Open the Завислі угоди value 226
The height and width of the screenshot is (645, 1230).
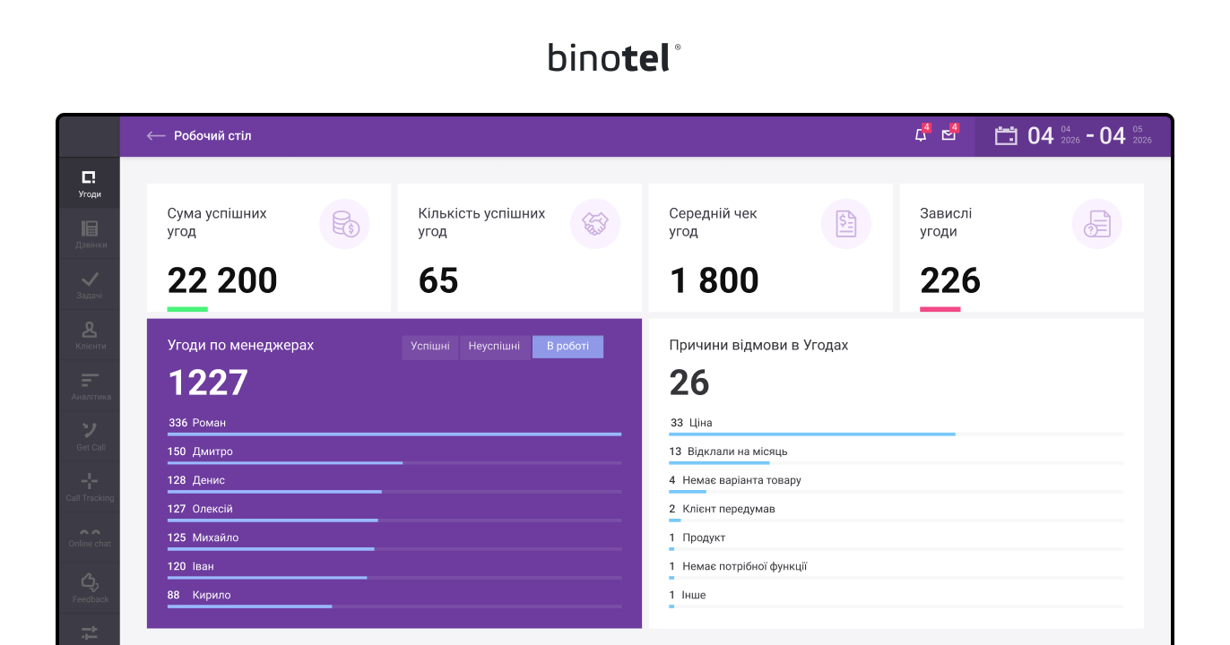950,280
